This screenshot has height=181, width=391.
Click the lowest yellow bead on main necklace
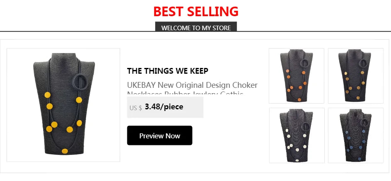tap(65, 151)
